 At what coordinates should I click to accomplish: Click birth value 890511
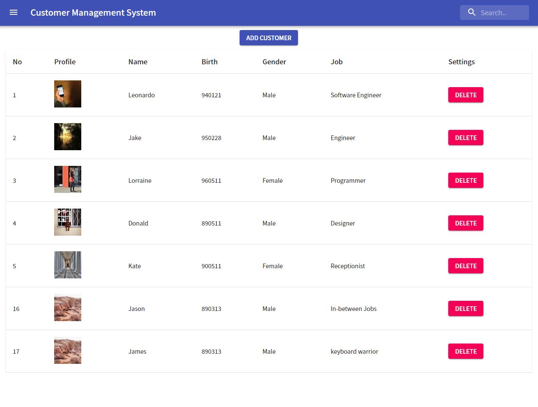(x=211, y=223)
